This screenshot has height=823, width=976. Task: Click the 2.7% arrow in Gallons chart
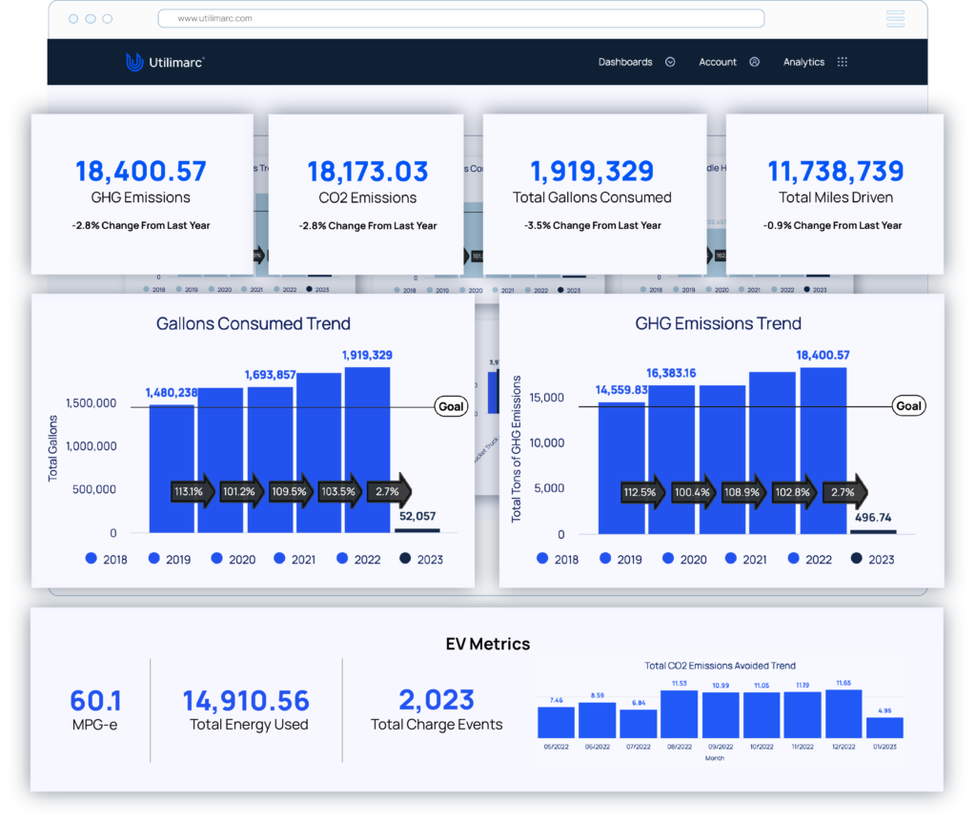(x=390, y=491)
